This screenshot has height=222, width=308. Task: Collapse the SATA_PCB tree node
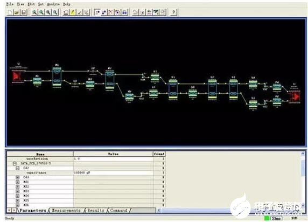click(x=15, y=163)
